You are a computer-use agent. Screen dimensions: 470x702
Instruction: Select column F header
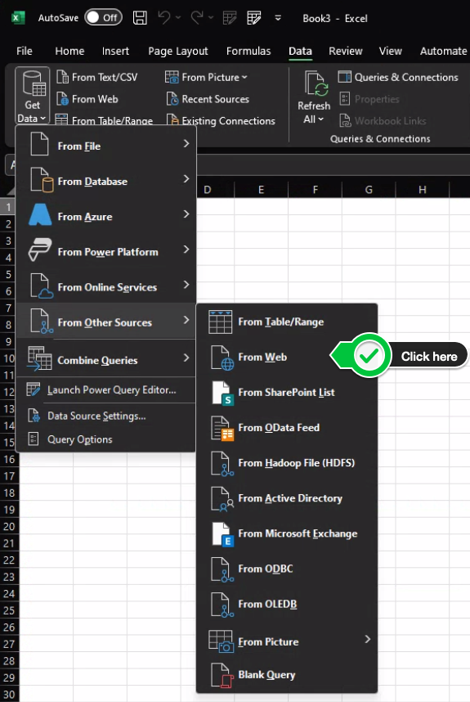316,190
